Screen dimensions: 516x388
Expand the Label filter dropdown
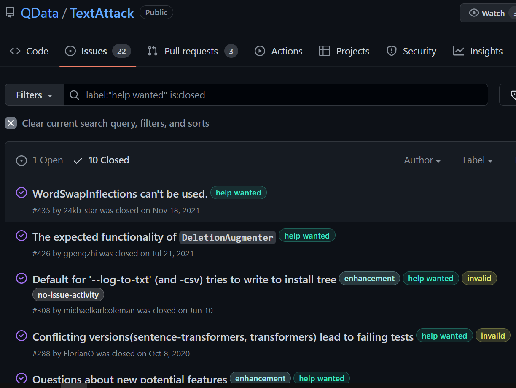click(478, 160)
